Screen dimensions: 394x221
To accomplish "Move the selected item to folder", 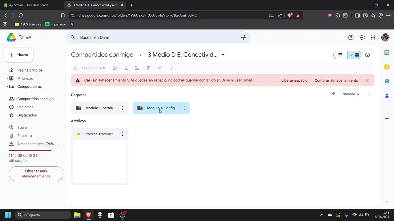I will 137,68.
